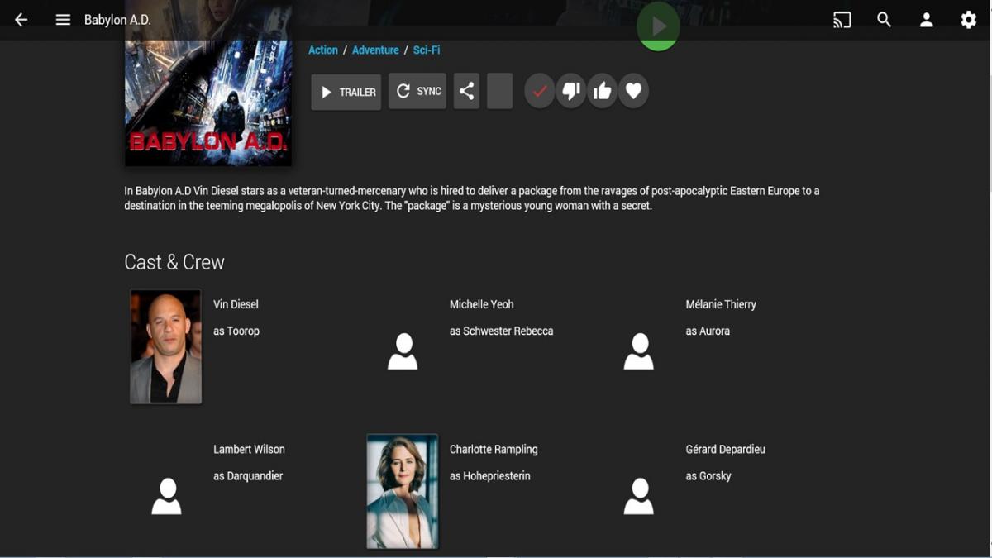Click the Michelle Yeoh name

[482, 304]
